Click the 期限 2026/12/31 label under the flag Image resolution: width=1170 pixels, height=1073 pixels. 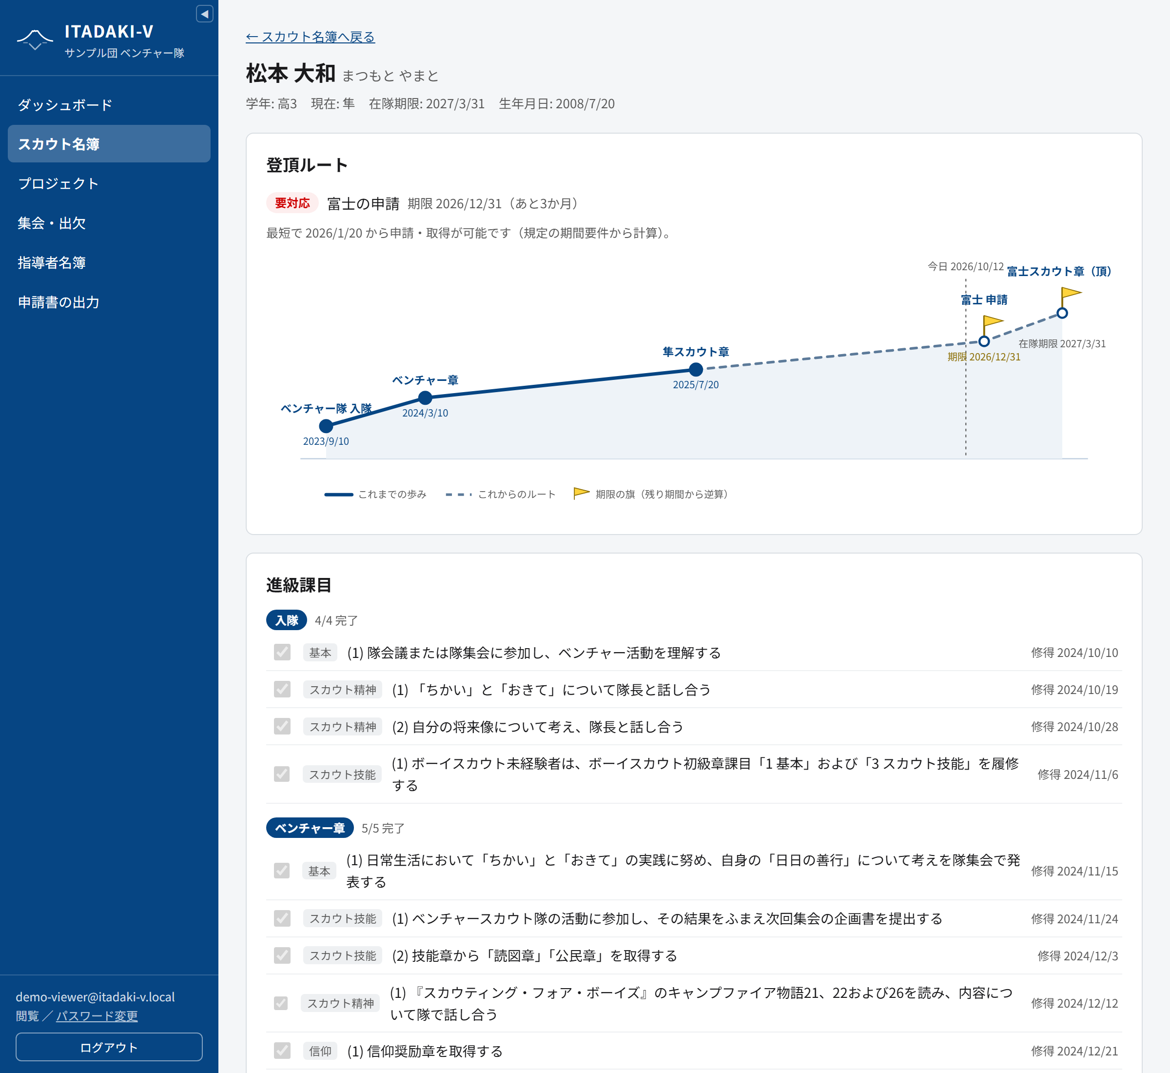(x=984, y=357)
